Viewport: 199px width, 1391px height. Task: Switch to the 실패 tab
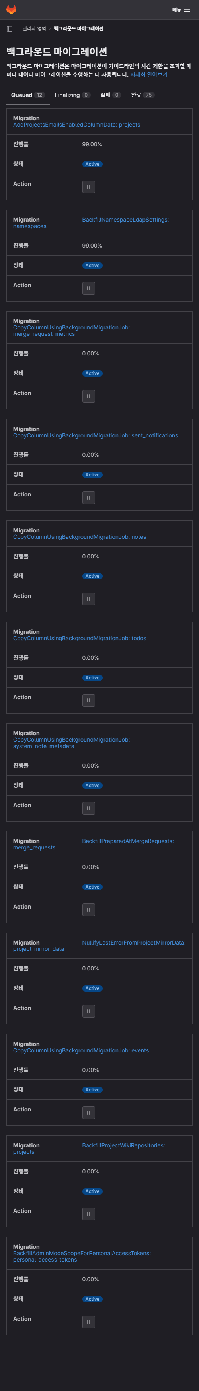(x=111, y=95)
